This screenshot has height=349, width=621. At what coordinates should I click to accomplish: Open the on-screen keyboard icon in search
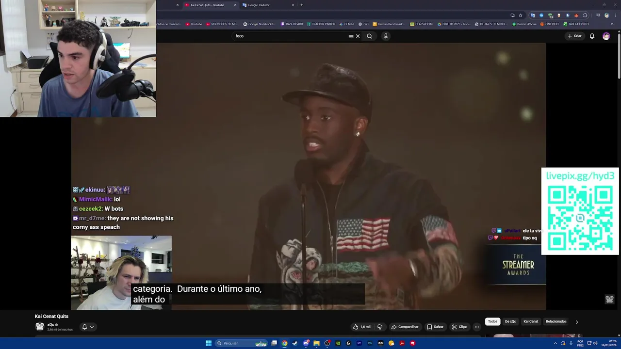point(351,36)
